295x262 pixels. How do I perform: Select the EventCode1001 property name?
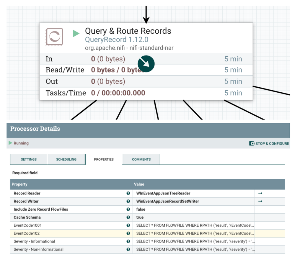[28, 225]
